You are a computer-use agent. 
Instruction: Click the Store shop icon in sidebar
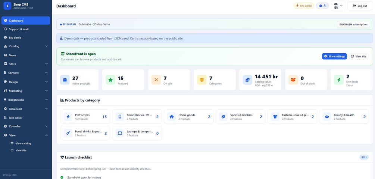pos(6,64)
